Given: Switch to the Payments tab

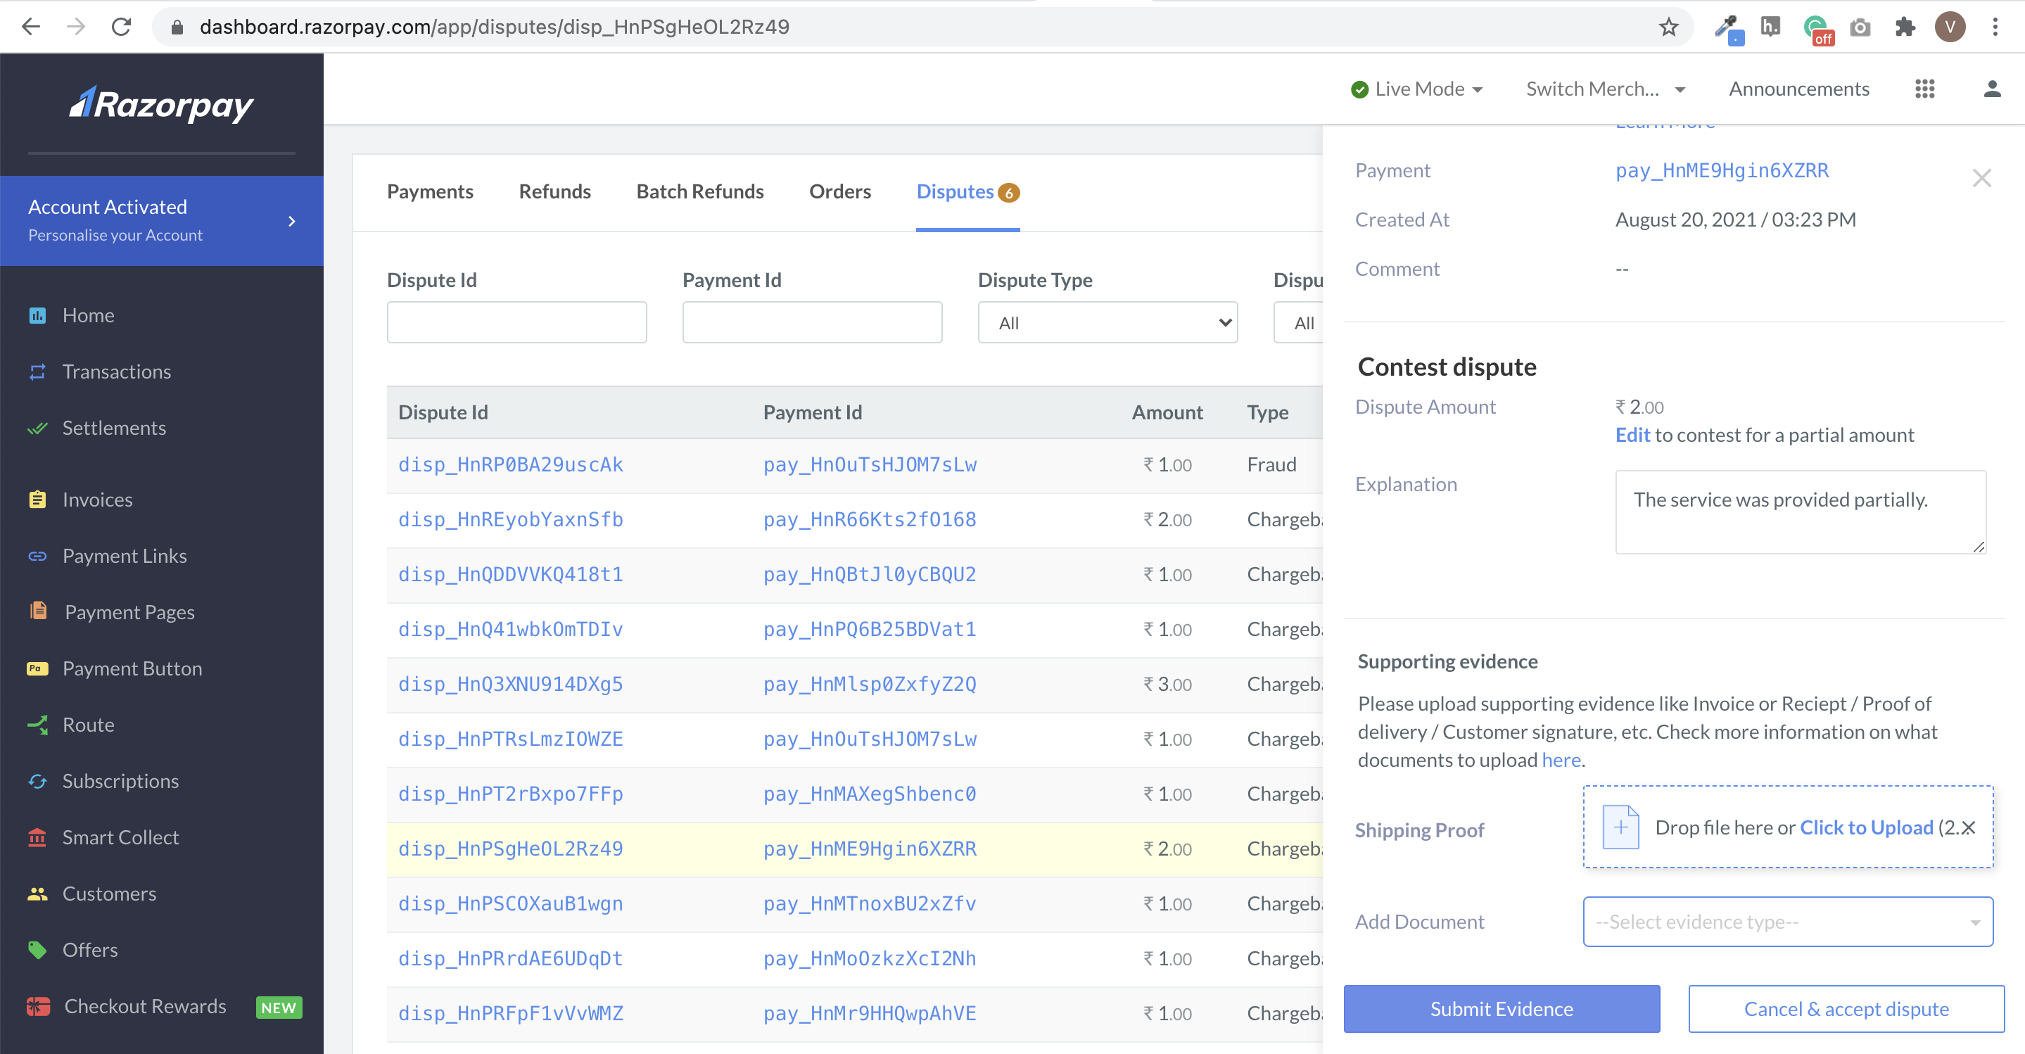Looking at the screenshot, I should pyautogui.click(x=430, y=192).
